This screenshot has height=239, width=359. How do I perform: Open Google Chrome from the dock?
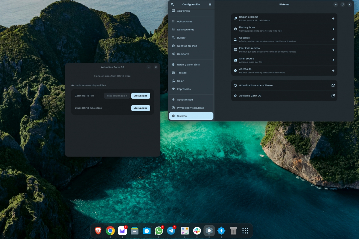[110, 230]
